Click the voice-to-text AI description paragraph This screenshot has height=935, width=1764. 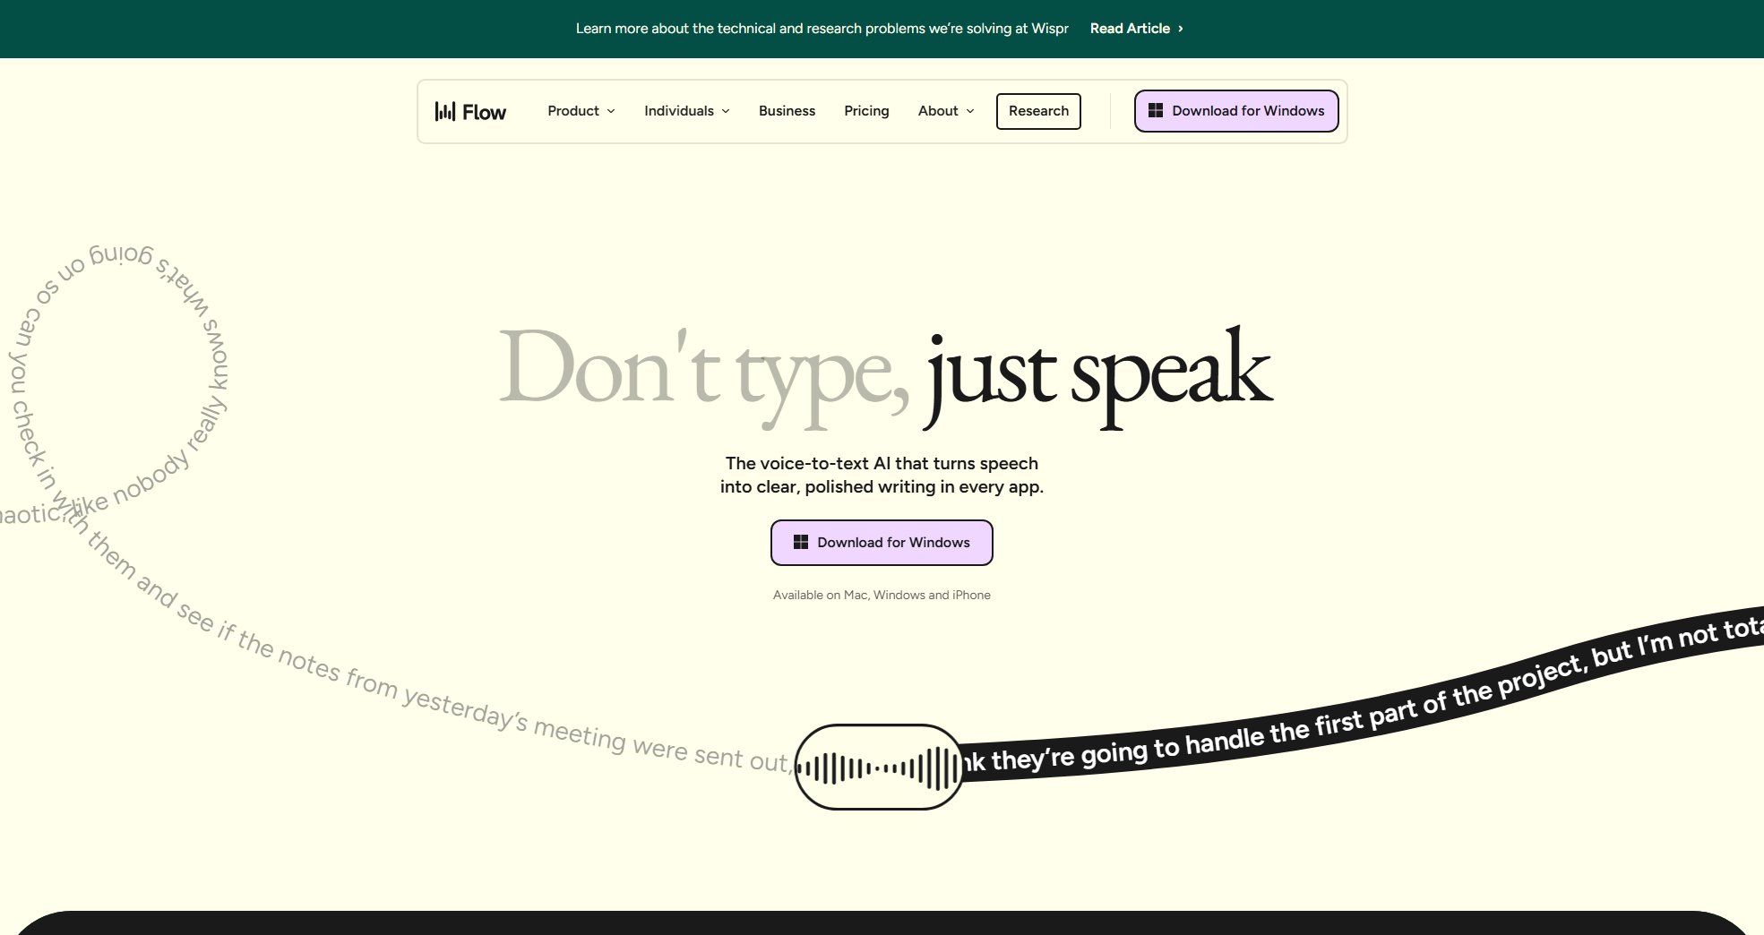point(882,475)
